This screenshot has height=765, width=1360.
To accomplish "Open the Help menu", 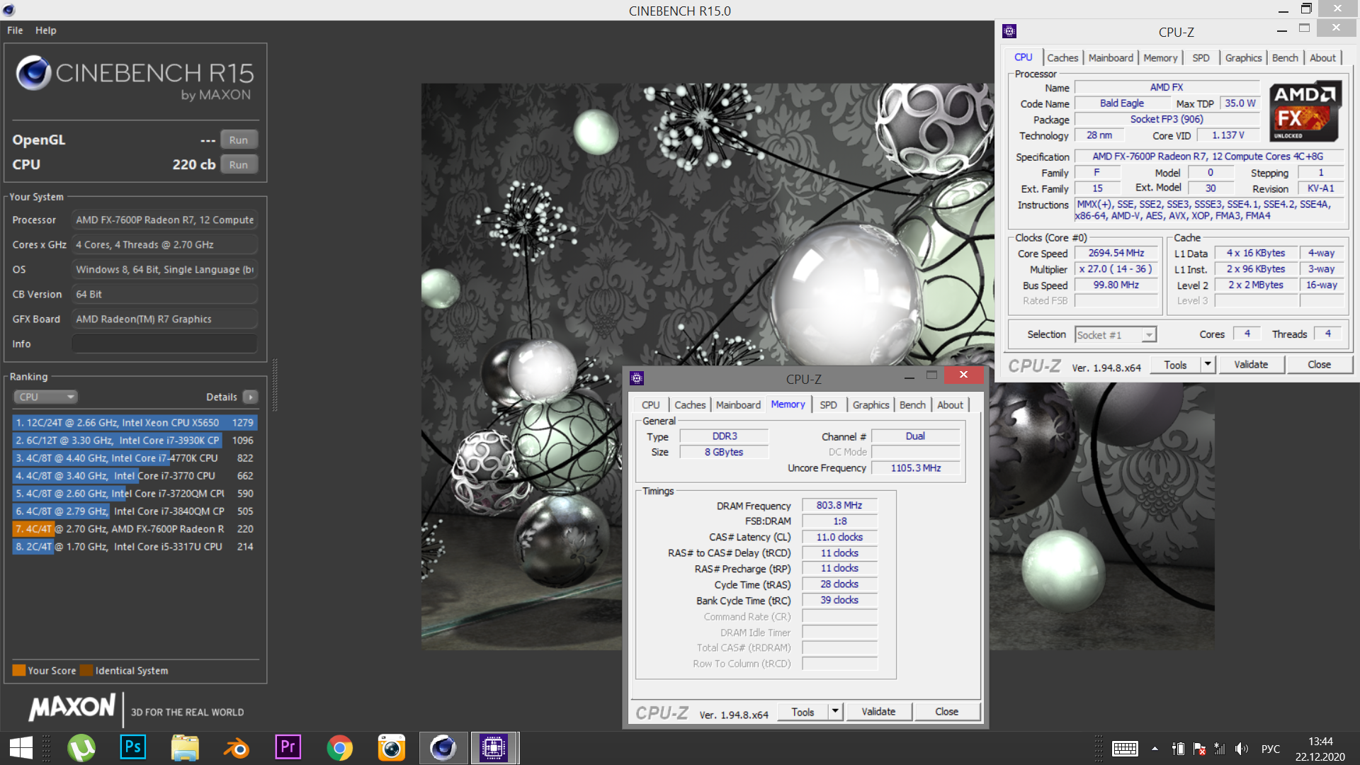I will (45, 30).
